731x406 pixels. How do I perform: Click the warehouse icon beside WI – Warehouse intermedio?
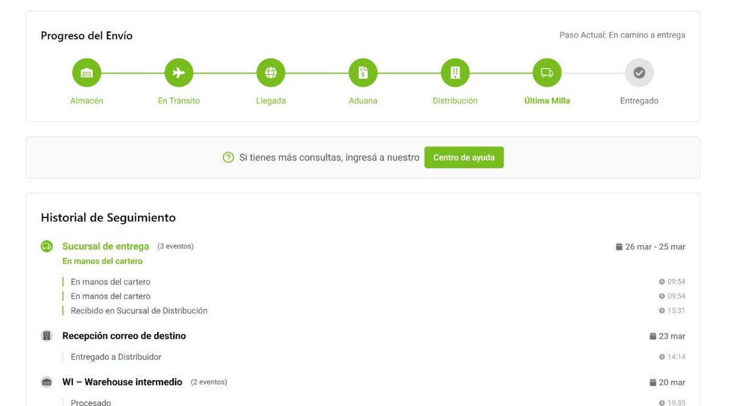point(47,382)
